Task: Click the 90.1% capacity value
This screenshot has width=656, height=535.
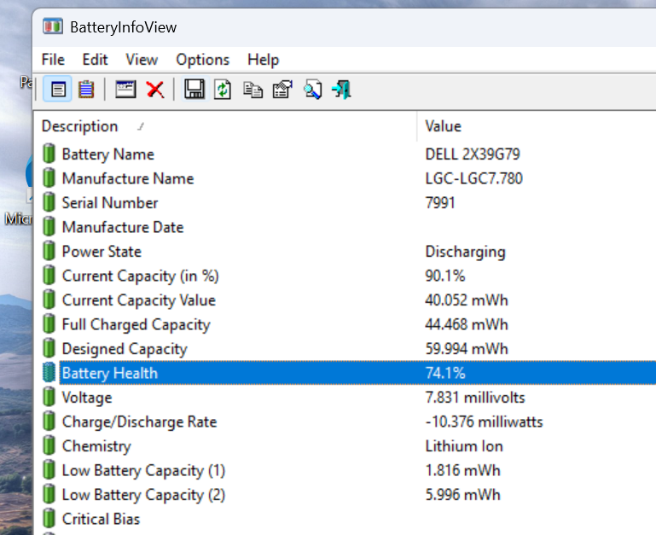Action: click(445, 276)
